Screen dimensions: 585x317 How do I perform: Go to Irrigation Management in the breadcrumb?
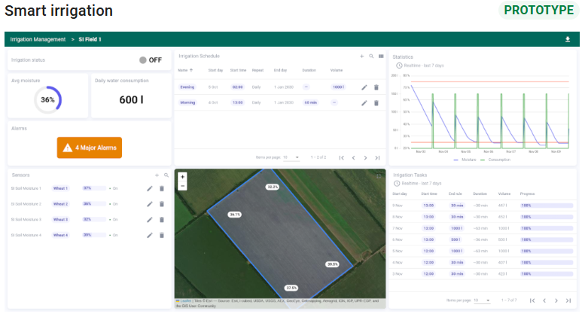pos(38,39)
